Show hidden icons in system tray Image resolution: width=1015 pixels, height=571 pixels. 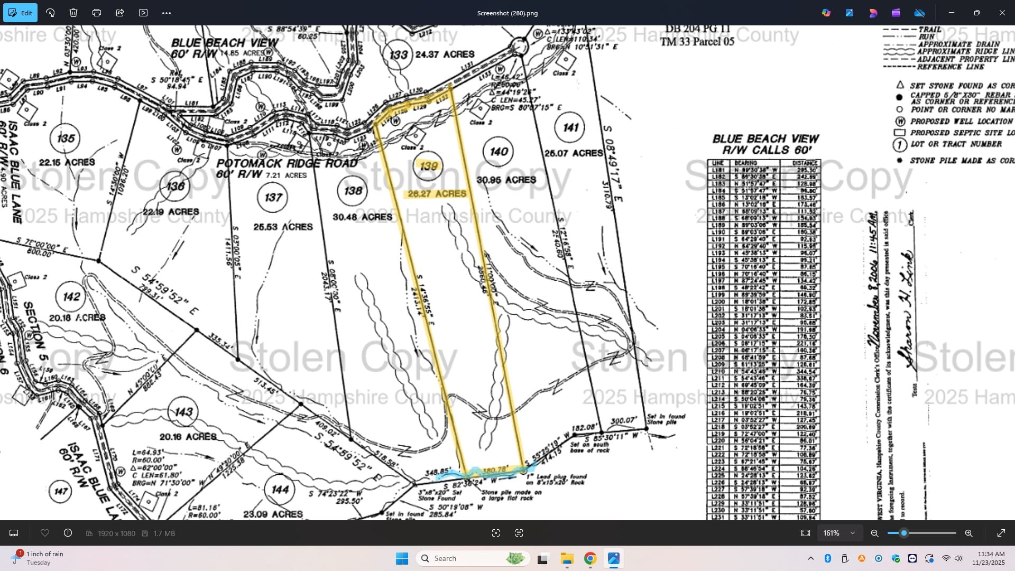click(x=810, y=558)
